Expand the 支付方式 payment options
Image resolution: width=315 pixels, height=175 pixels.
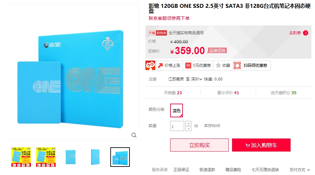[299, 170]
